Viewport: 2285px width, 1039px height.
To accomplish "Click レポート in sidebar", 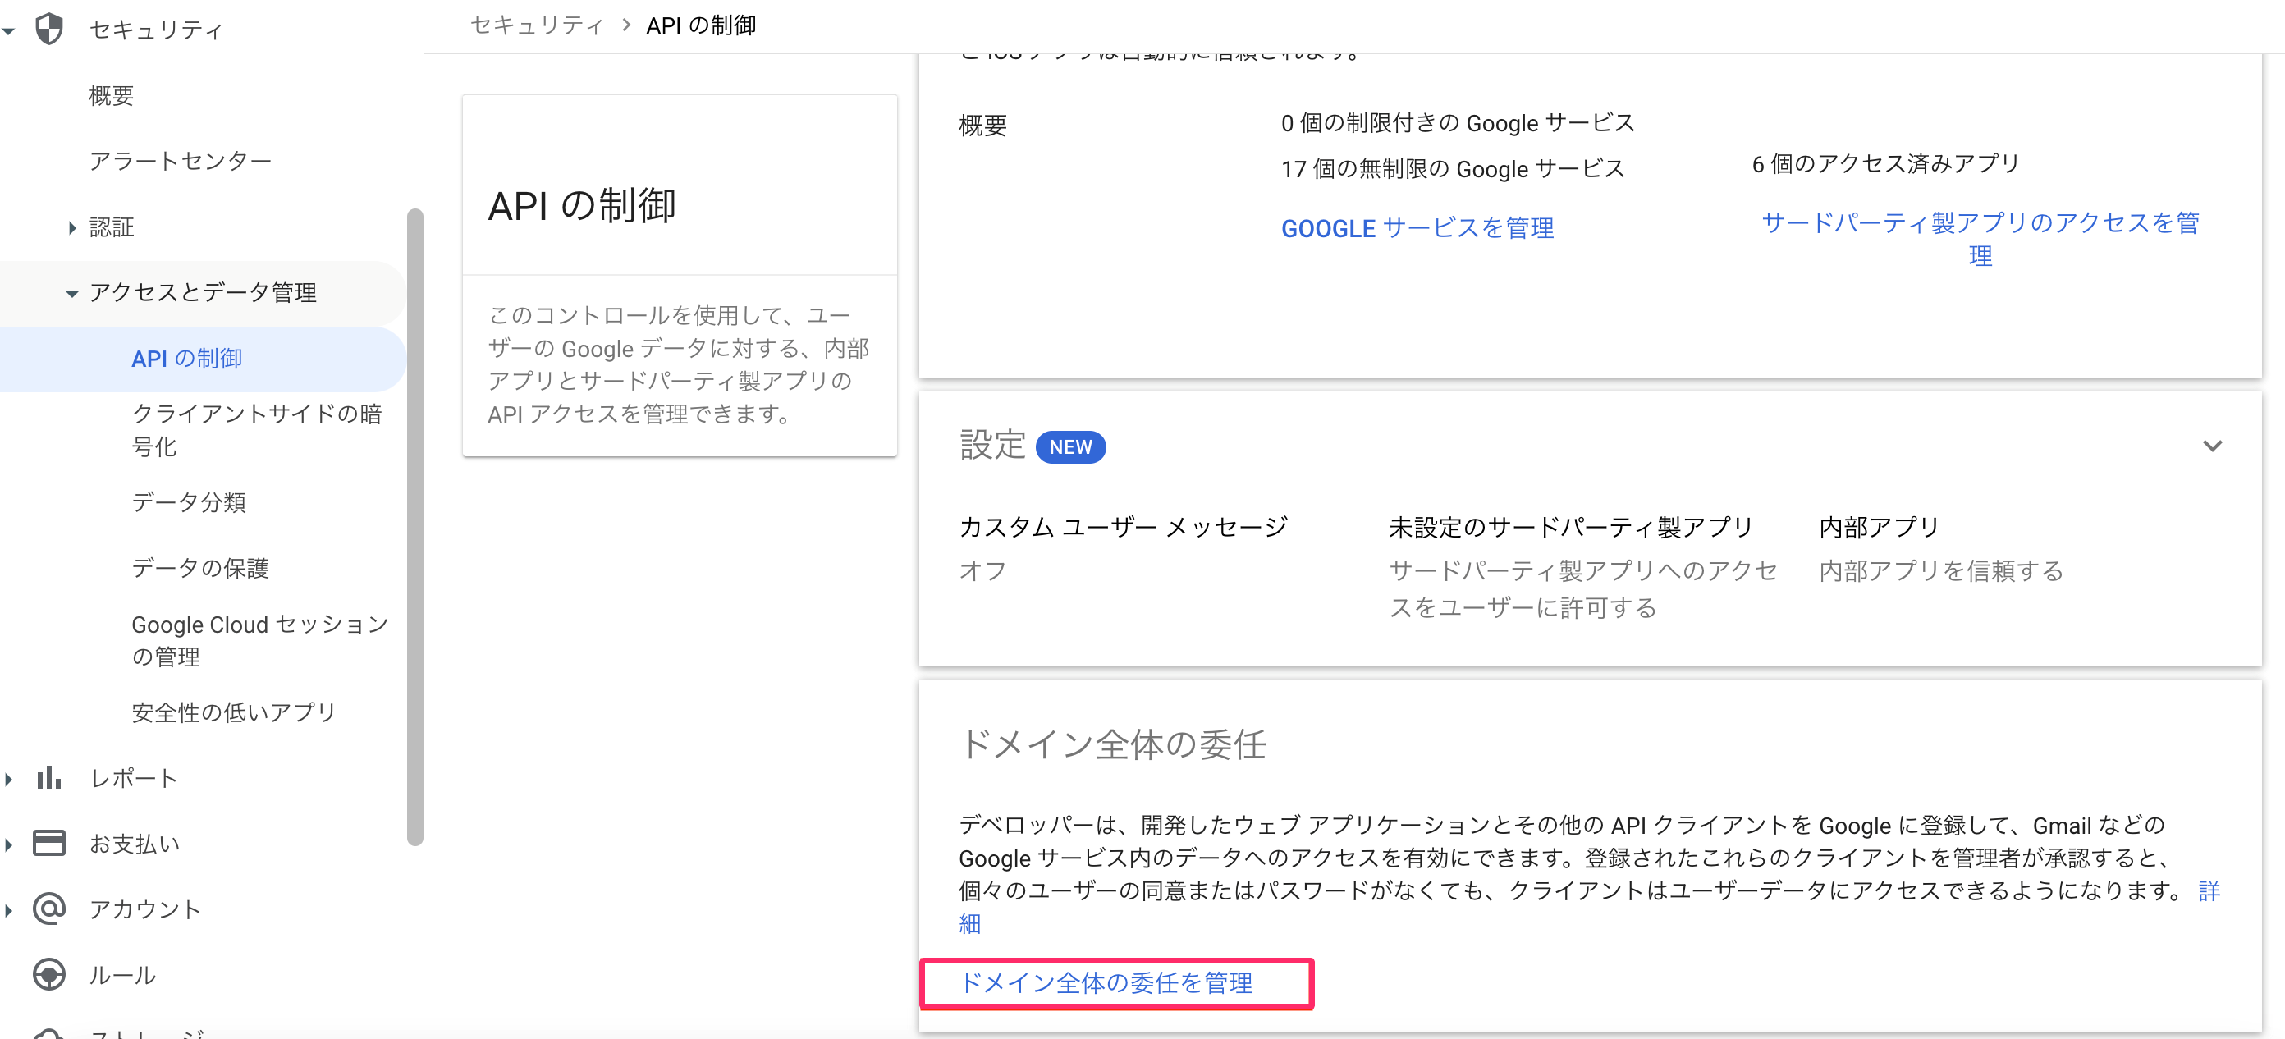I will 134,778.
